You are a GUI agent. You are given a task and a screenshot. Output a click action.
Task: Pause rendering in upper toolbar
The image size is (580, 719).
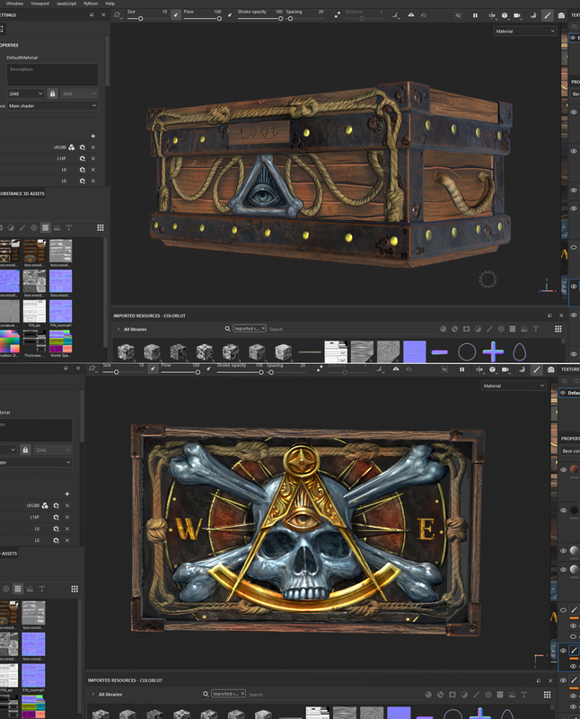(x=475, y=15)
